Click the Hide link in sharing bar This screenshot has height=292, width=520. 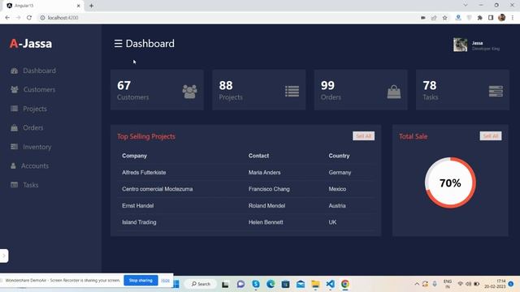pyautogui.click(x=165, y=281)
